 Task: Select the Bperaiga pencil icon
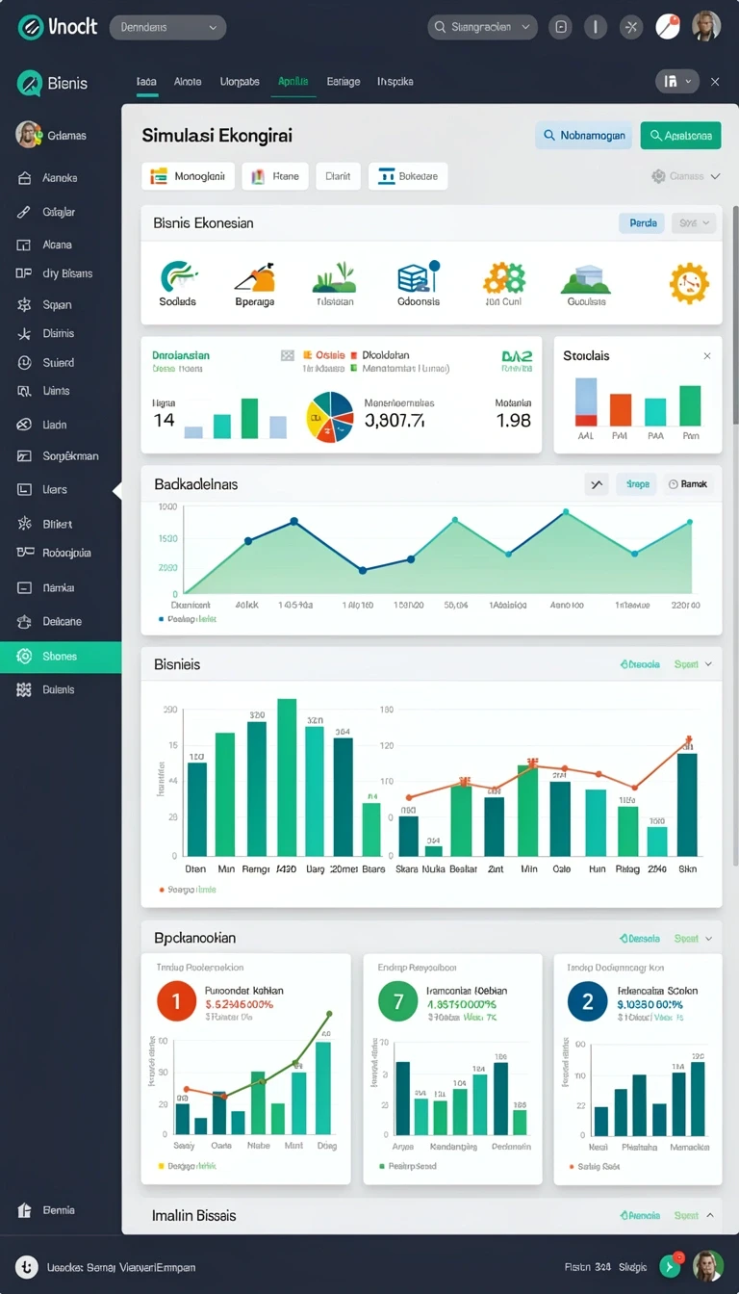[255, 277]
